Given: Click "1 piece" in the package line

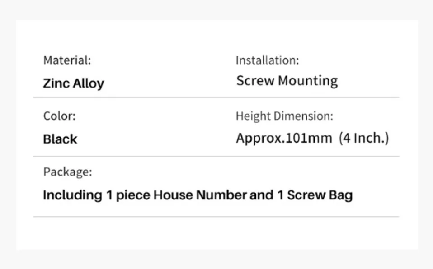Looking at the screenshot, I should (128, 195).
